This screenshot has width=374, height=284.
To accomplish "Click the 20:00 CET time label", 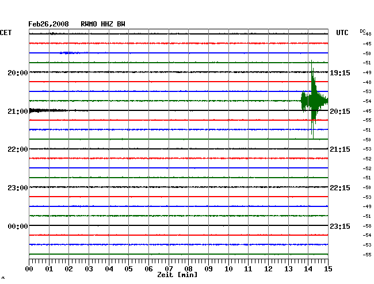I will 18,72.
